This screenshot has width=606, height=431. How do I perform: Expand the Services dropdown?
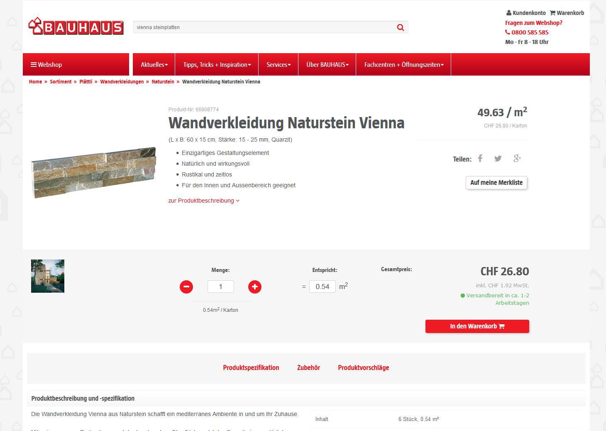point(278,64)
